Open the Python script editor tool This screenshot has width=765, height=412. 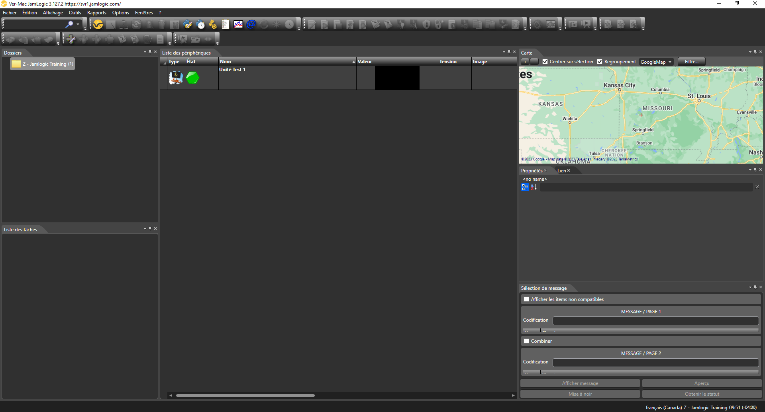click(x=187, y=24)
